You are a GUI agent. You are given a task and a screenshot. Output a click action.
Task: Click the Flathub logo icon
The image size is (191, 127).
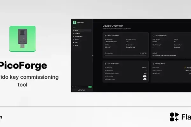pyautogui.click(x=174, y=117)
